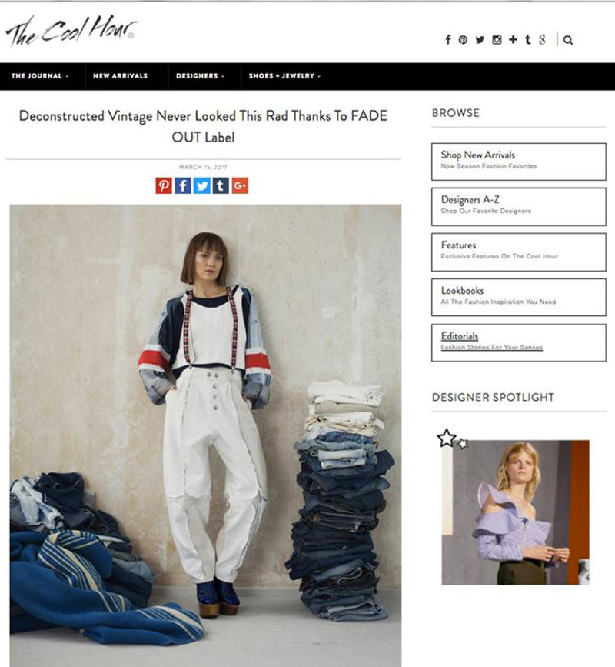Image resolution: width=615 pixels, height=667 pixels.
Task: Expand the Designers dropdown menu
Action: click(x=200, y=75)
